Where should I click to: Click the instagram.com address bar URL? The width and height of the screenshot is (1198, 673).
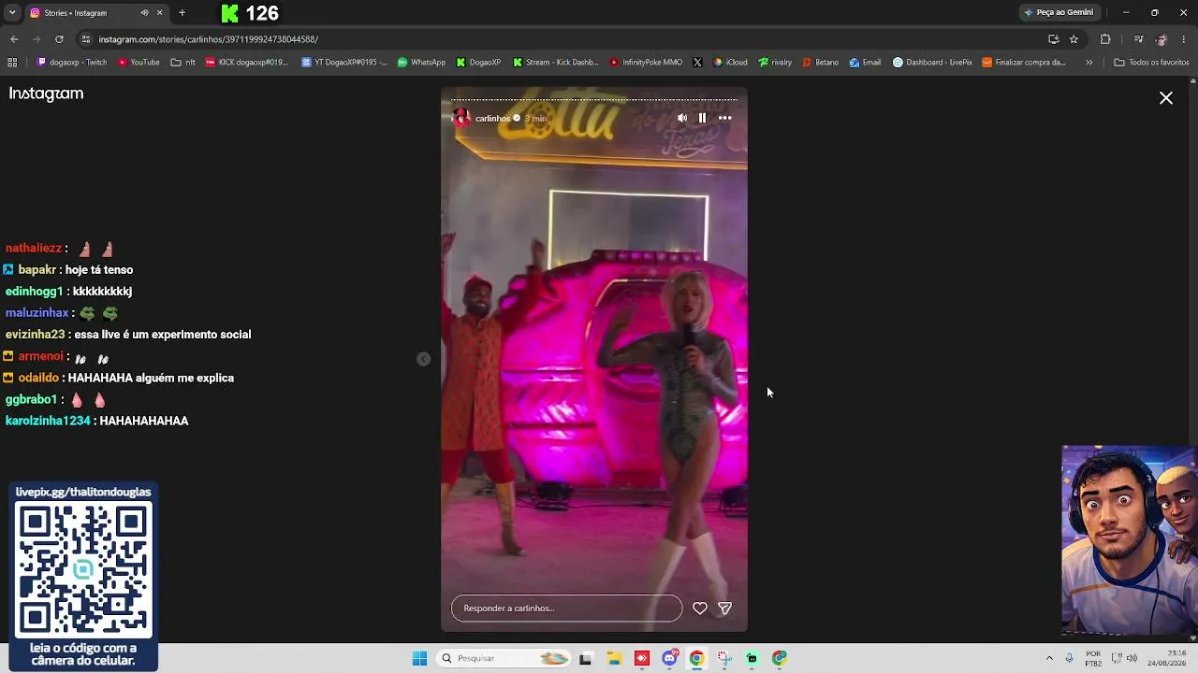tap(208, 39)
